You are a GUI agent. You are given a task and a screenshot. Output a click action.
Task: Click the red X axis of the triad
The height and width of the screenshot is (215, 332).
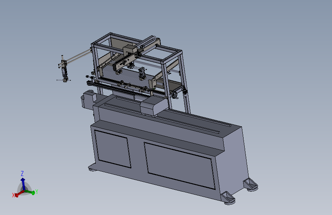(20, 194)
